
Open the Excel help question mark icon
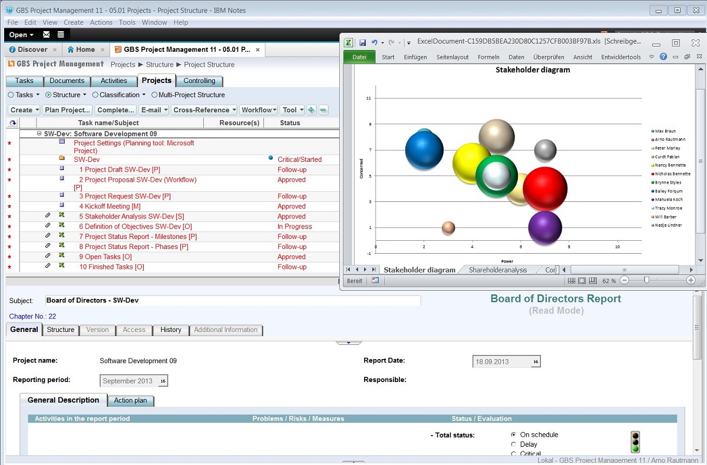pos(663,57)
